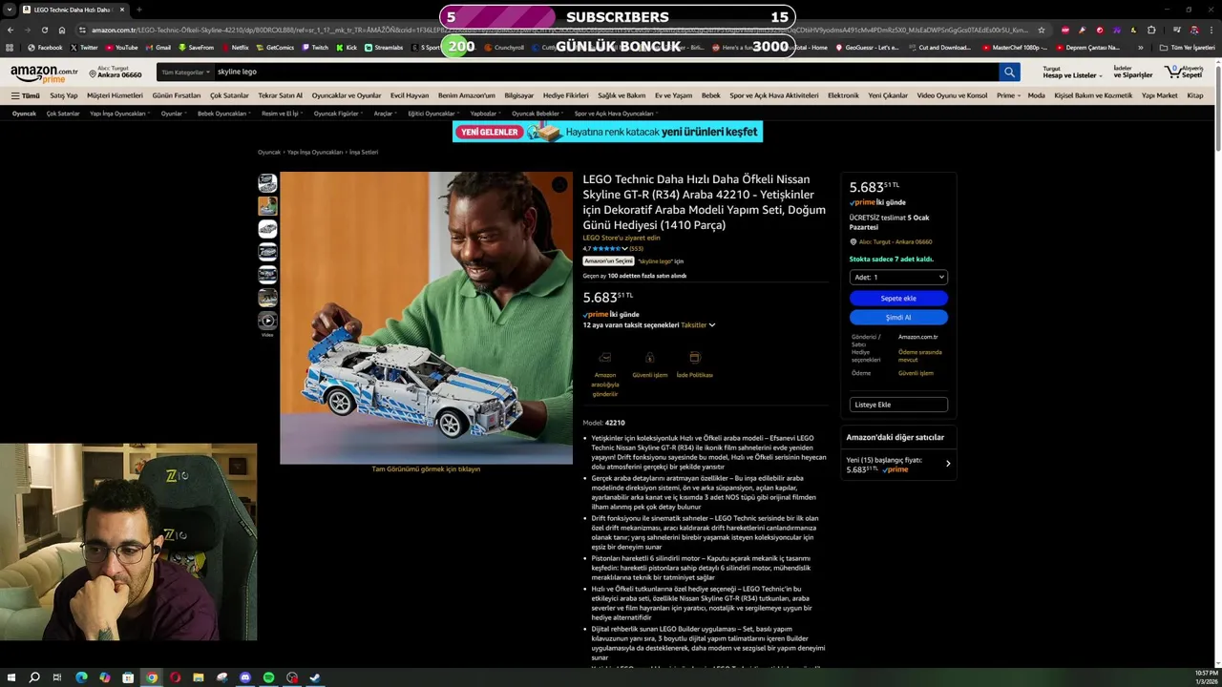Open the Oyuncaklar ve Oyunlar nav item
The height and width of the screenshot is (687, 1222).
click(x=347, y=95)
